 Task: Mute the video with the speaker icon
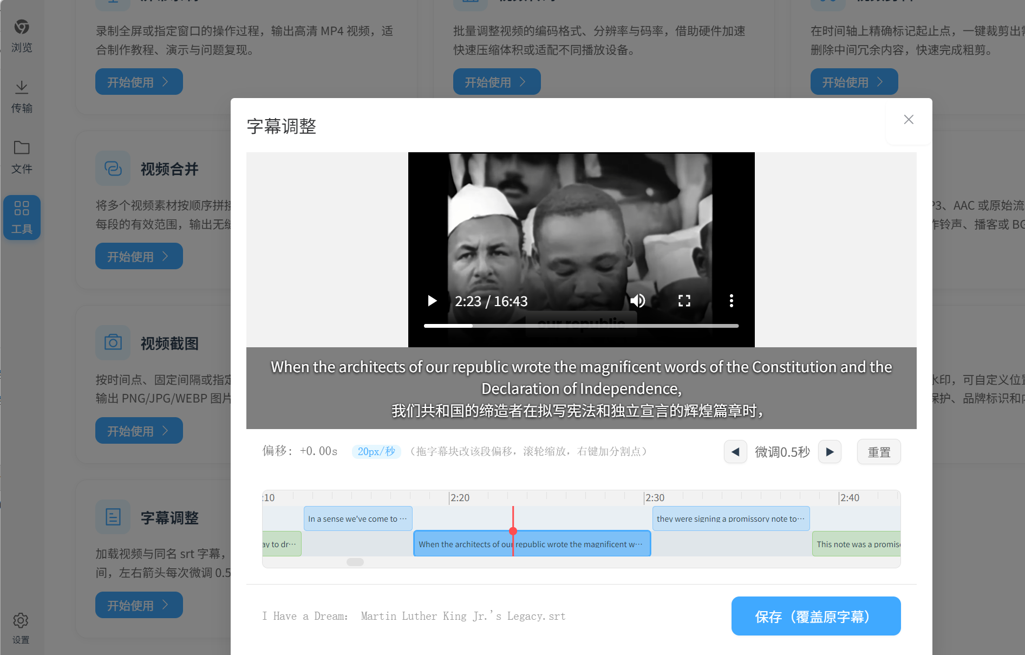tap(638, 301)
